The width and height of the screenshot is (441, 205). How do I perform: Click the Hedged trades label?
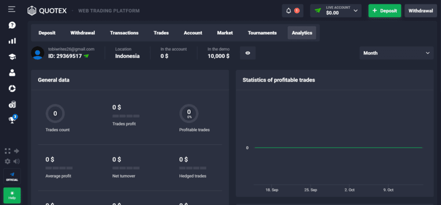tap(192, 176)
